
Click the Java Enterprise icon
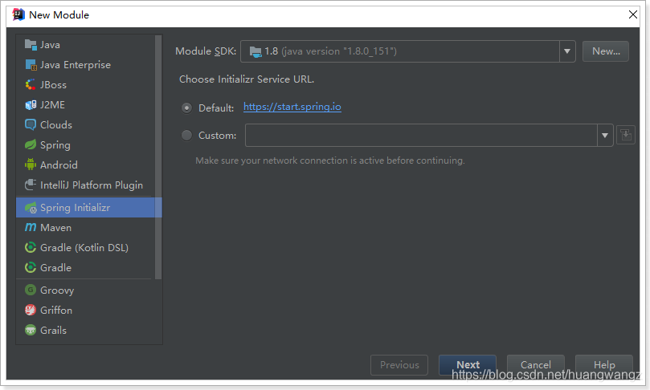click(31, 64)
